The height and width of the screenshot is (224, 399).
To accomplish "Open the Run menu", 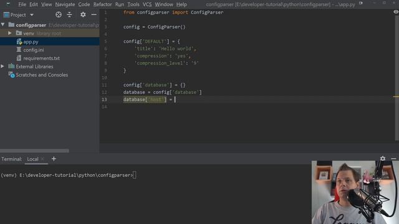I will point(119,4).
